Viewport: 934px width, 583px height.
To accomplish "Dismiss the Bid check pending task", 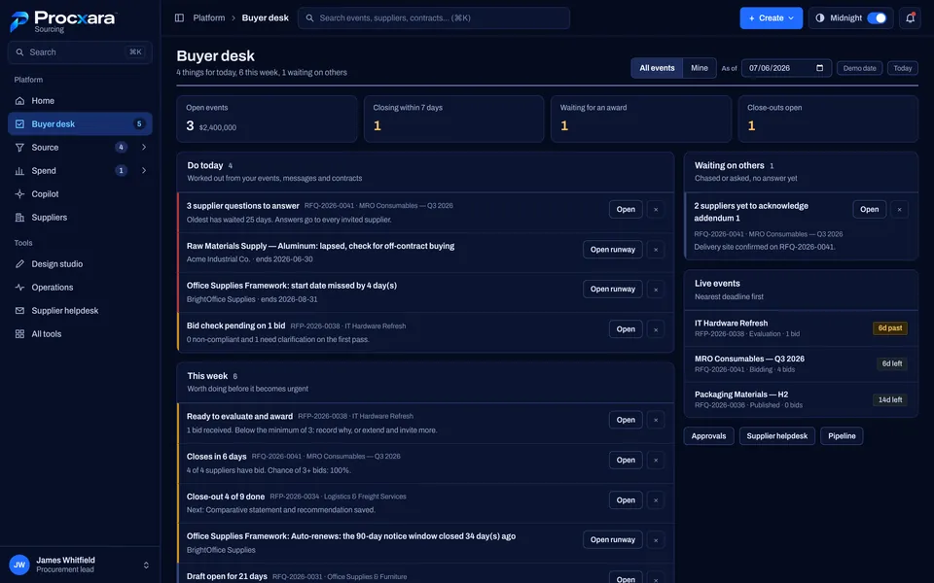I will point(656,329).
